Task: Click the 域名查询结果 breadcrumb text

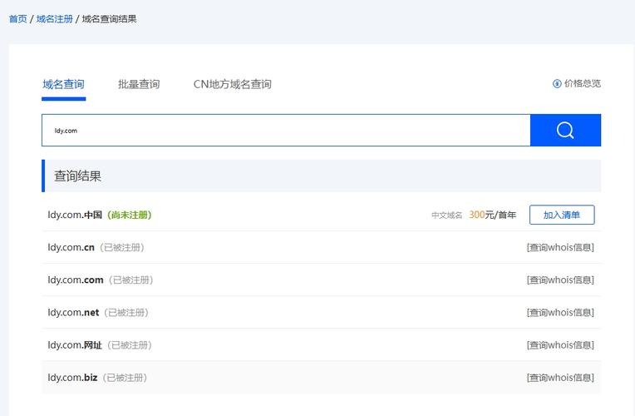Action: [x=110, y=19]
